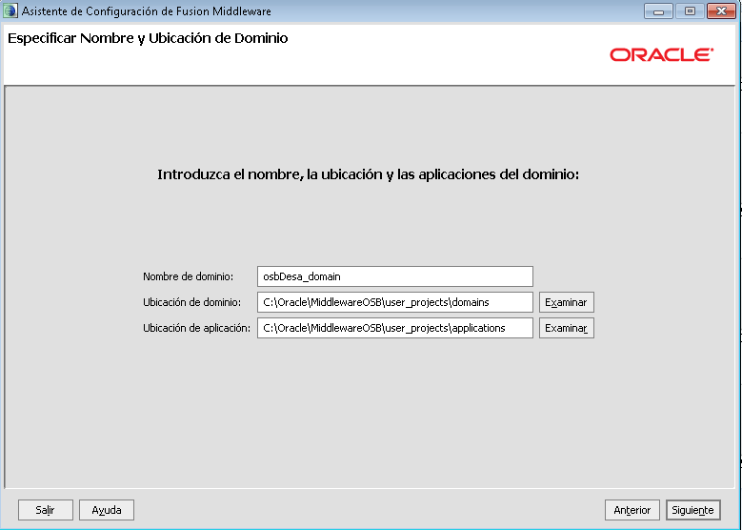Click the Ubicación de aplicación path field
Image resolution: width=742 pixels, height=530 pixels.
click(x=395, y=328)
